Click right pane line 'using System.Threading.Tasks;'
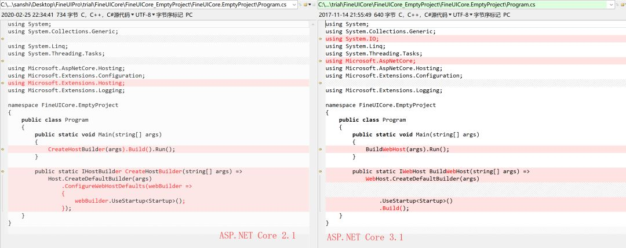This screenshot has width=626, height=248. coord(374,53)
